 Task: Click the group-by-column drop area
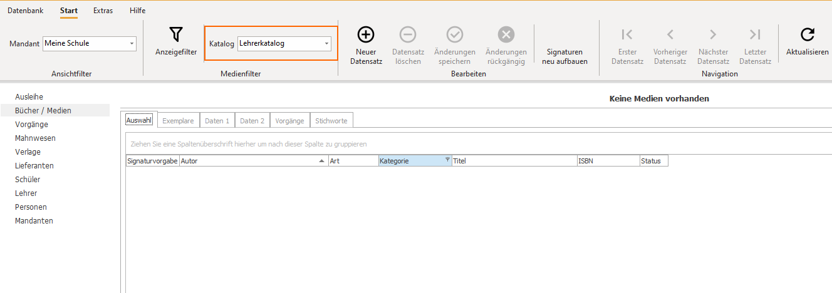pos(478,143)
